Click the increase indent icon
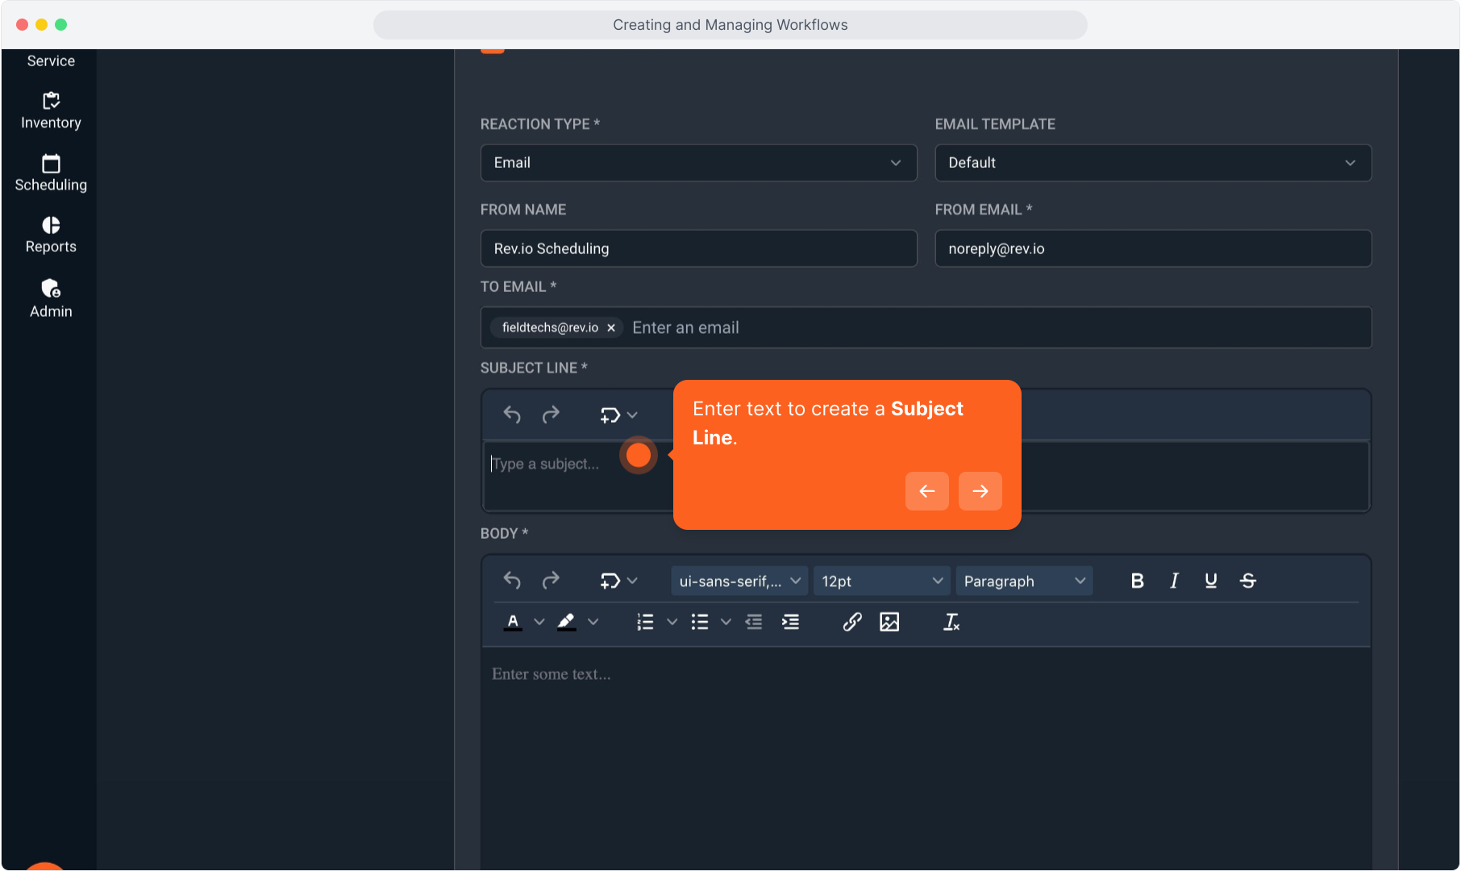Viewport: 1461px width, 871px height. 791,622
